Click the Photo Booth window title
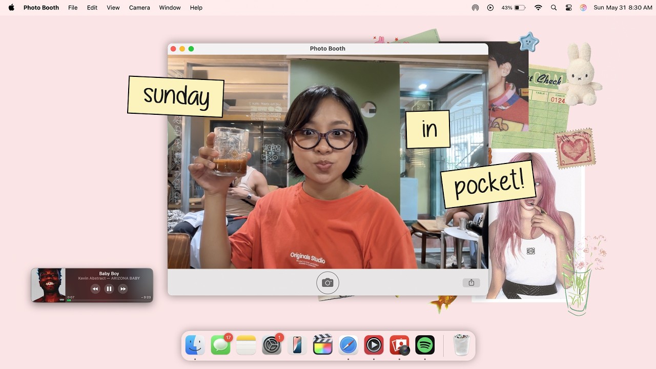The width and height of the screenshot is (656, 369). pyautogui.click(x=327, y=49)
